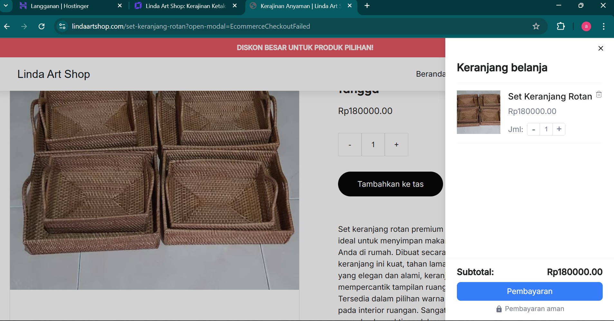Open the Chrome profile avatar
This screenshot has height=321, width=614.
click(586, 26)
